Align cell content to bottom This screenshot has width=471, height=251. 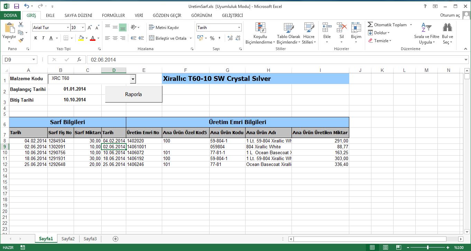(122, 27)
